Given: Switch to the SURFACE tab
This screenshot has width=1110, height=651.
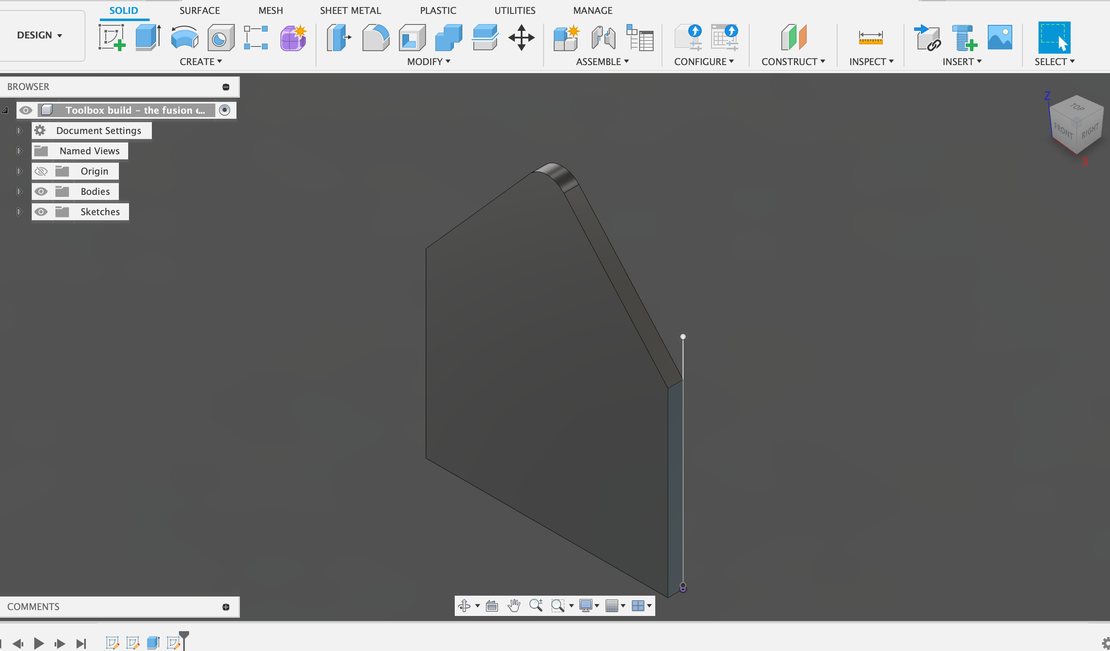Looking at the screenshot, I should coord(200,10).
